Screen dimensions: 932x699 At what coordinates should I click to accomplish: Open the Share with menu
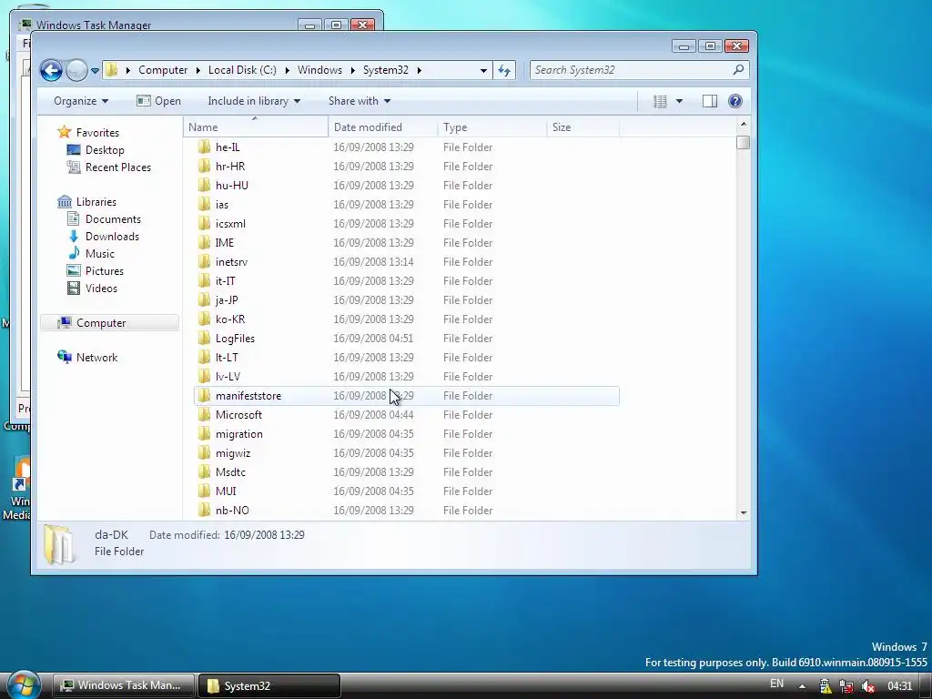coord(359,101)
